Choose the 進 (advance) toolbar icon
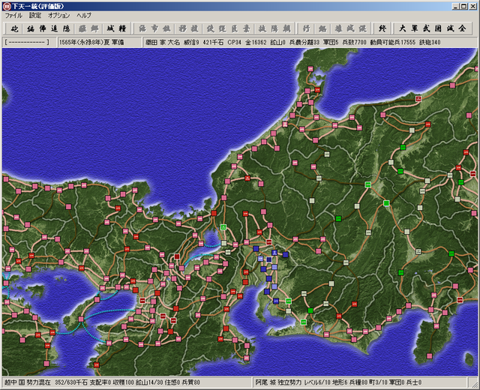 coord(55,28)
